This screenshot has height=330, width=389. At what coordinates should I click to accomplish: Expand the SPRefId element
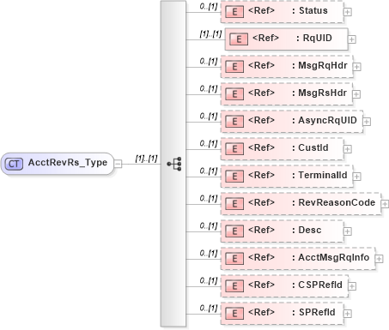[x=348, y=314]
